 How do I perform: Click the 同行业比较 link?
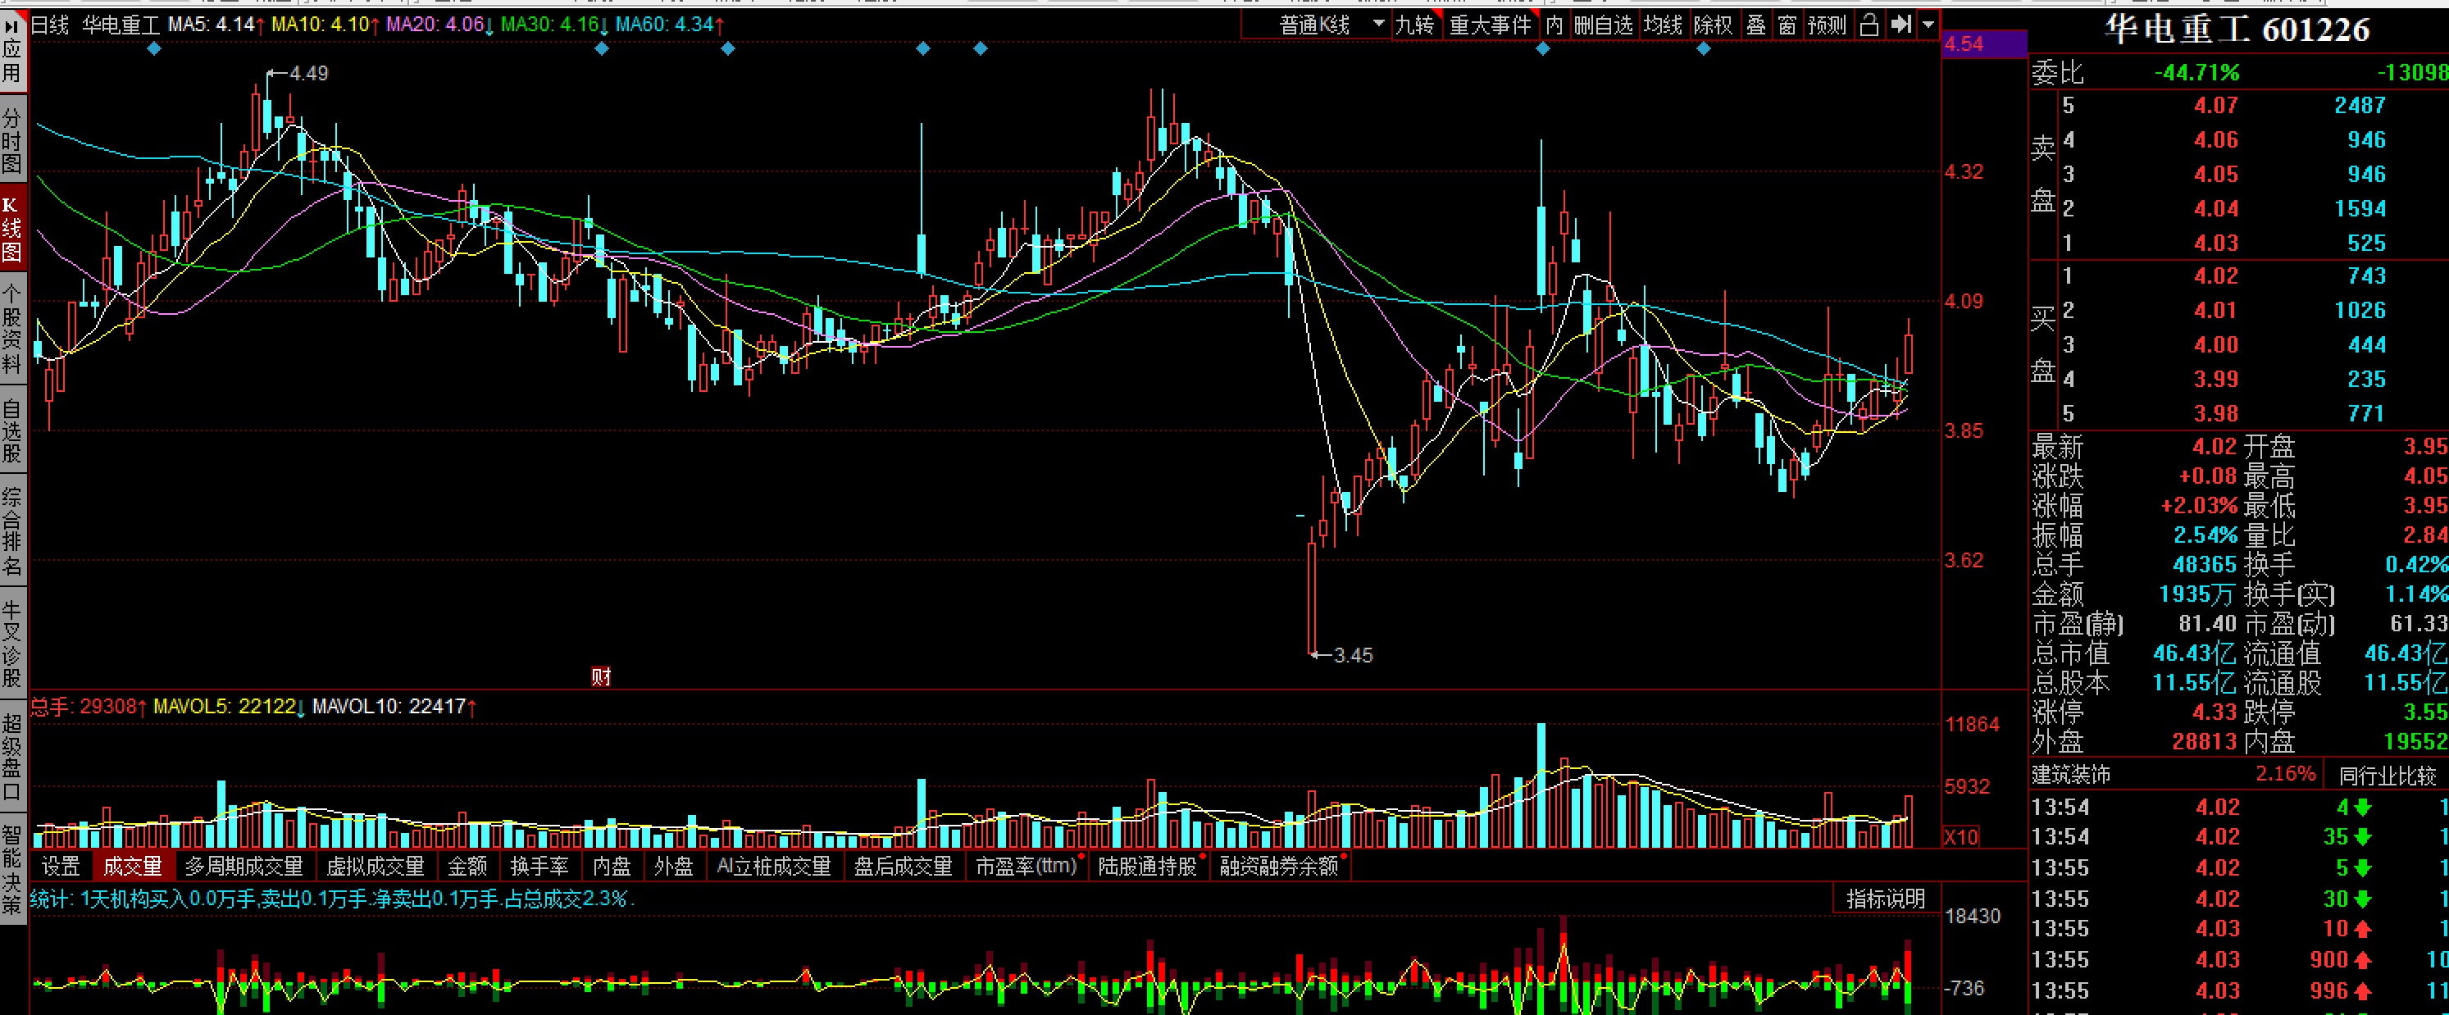[x=2388, y=776]
